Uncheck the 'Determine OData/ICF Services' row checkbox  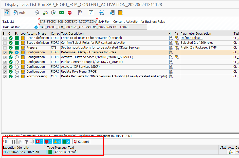[x=5, y=53]
